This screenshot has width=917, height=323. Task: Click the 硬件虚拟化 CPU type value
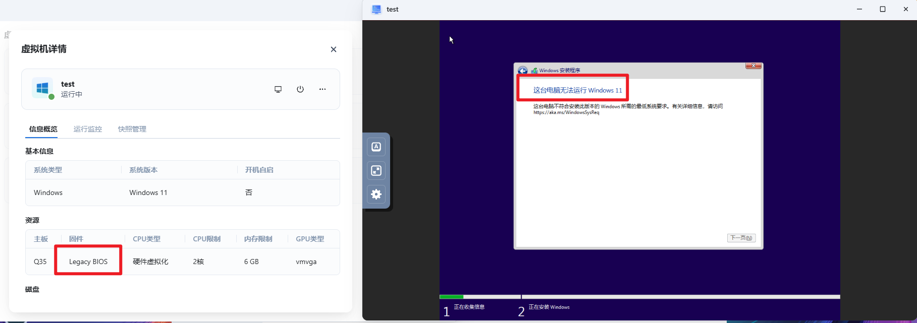tap(150, 262)
